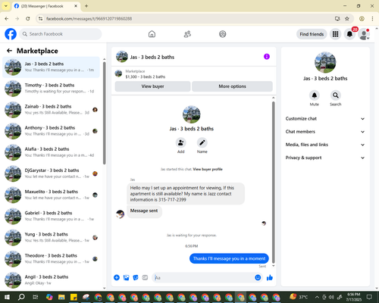Open Gabriel - 3 beds 2 baths conversation

point(51,216)
